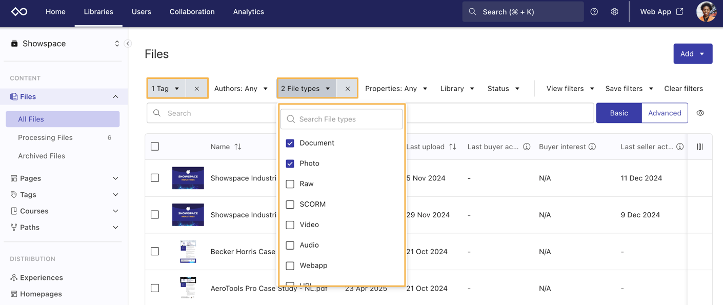Image resolution: width=723 pixels, height=305 pixels.
Task: Open the Users tab
Action: tap(142, 12)
